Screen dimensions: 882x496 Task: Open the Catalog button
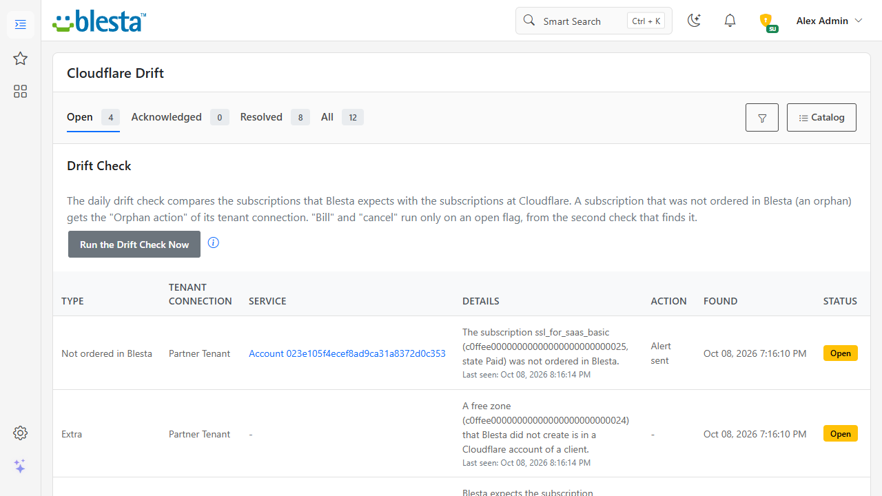[x=821, y=117]
